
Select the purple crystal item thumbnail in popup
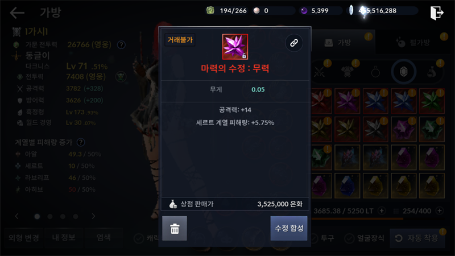235,47
